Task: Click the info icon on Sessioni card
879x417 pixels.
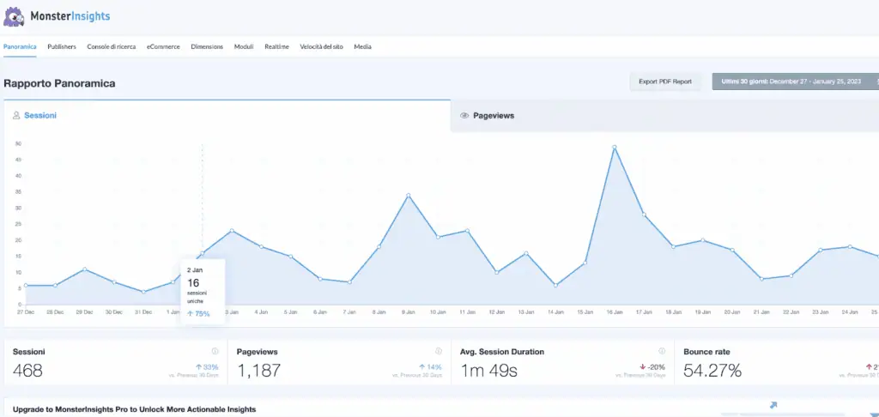Action: (215, 351)
